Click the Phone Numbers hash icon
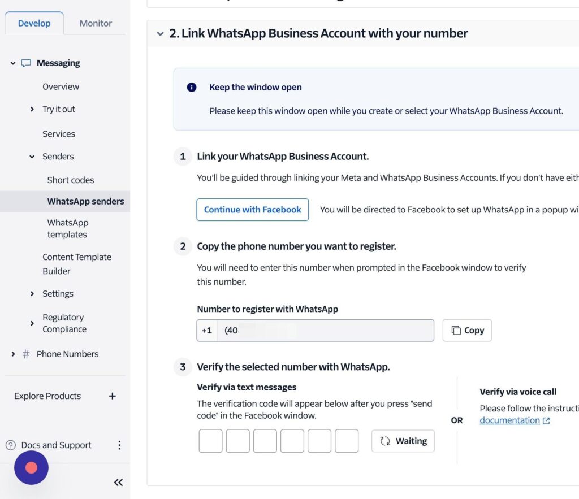 pos(26,354)
